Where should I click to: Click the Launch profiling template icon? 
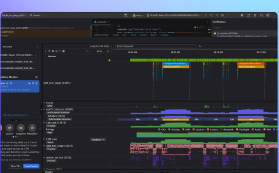click(x=9, y=128)
